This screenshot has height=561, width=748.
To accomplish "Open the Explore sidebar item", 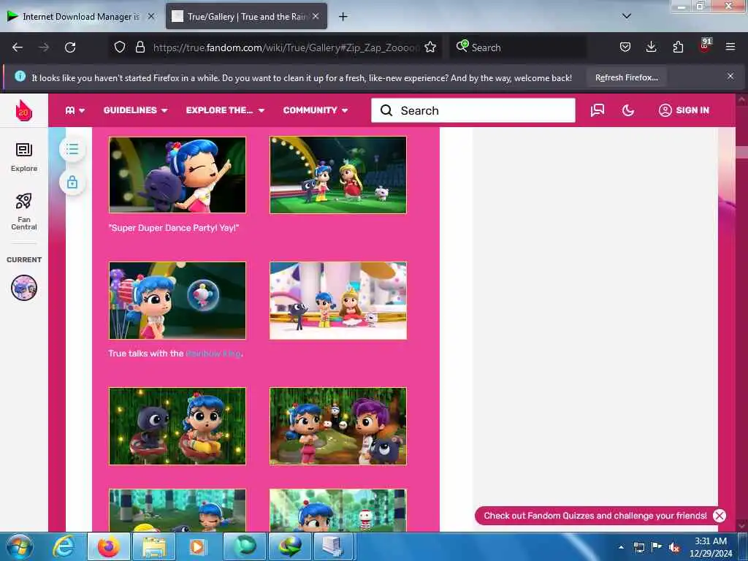I will coord(24,157).
